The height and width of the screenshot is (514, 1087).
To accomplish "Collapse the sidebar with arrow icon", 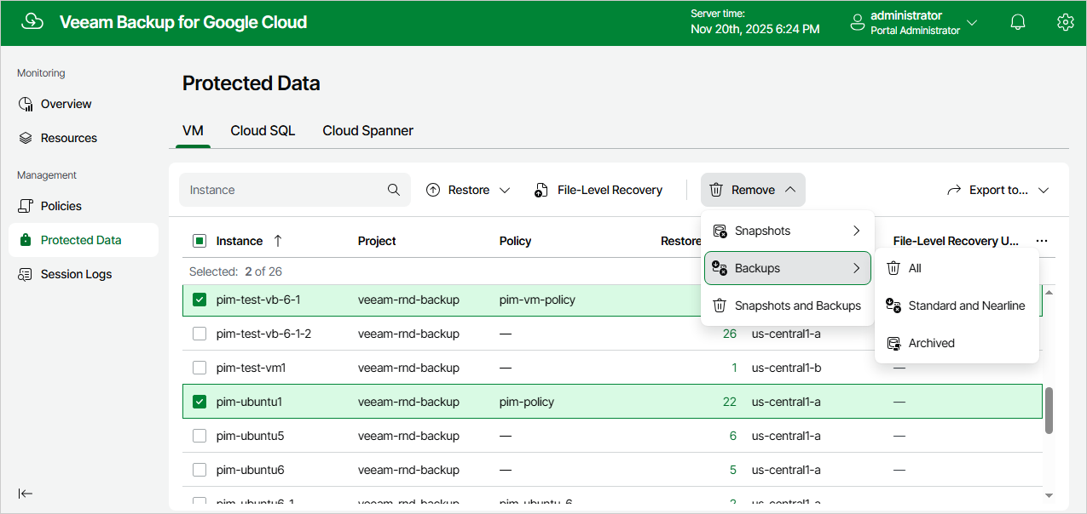I will point(26,494).
